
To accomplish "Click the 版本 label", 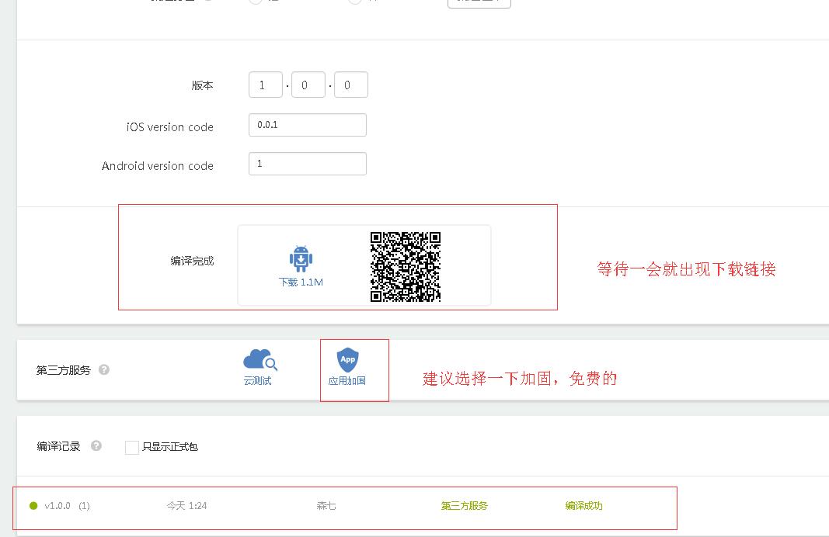I will [x=203, y=85].
